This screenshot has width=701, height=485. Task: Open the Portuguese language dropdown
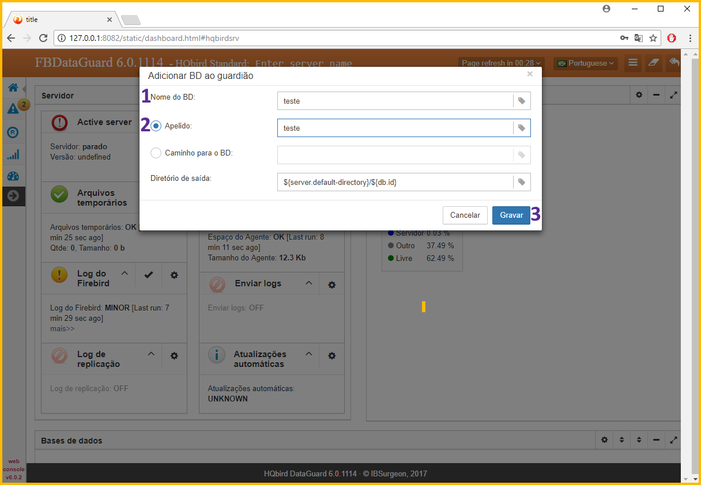[586, 63]
